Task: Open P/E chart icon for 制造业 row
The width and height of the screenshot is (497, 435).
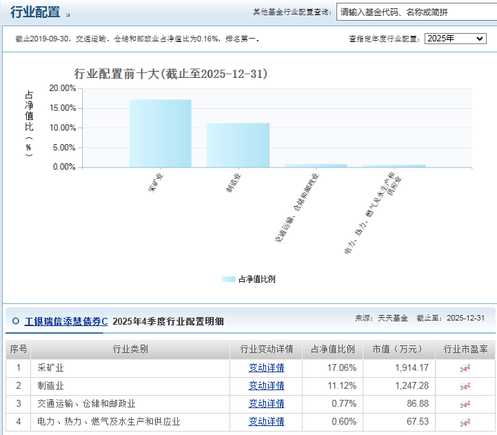Action: point(465,386)
